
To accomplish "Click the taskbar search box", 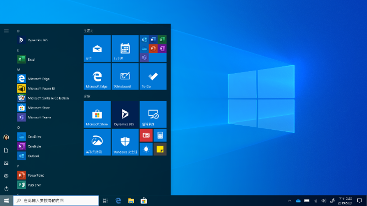I will coord(56,200).
